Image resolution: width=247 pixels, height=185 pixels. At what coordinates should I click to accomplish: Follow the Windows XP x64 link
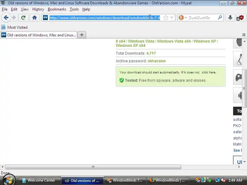(130, 46)
